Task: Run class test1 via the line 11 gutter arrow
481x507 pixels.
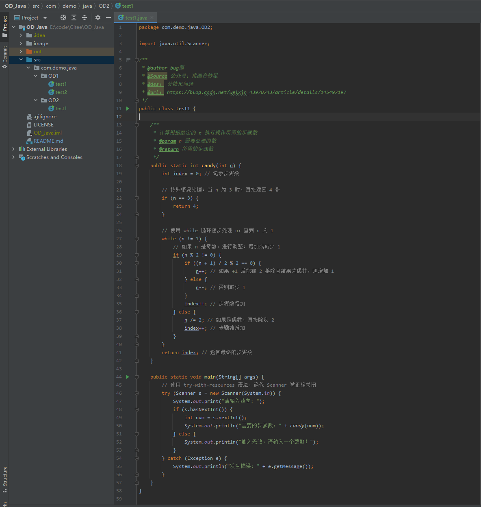Action: coord(128,109)
